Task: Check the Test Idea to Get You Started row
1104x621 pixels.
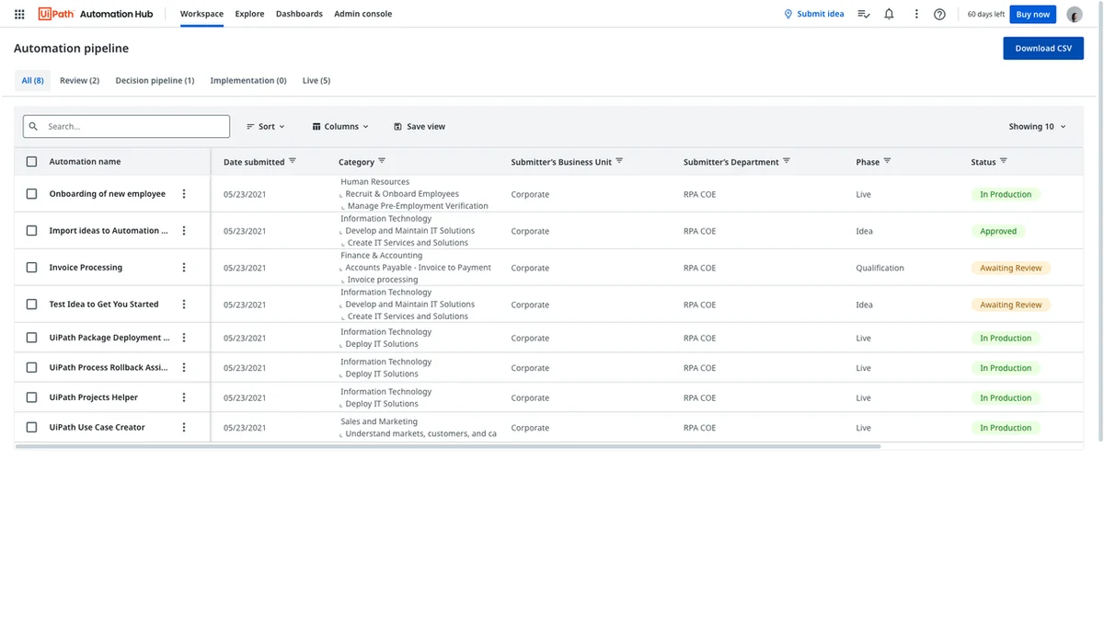Action: pyautogui.click(x=31, y=305)
